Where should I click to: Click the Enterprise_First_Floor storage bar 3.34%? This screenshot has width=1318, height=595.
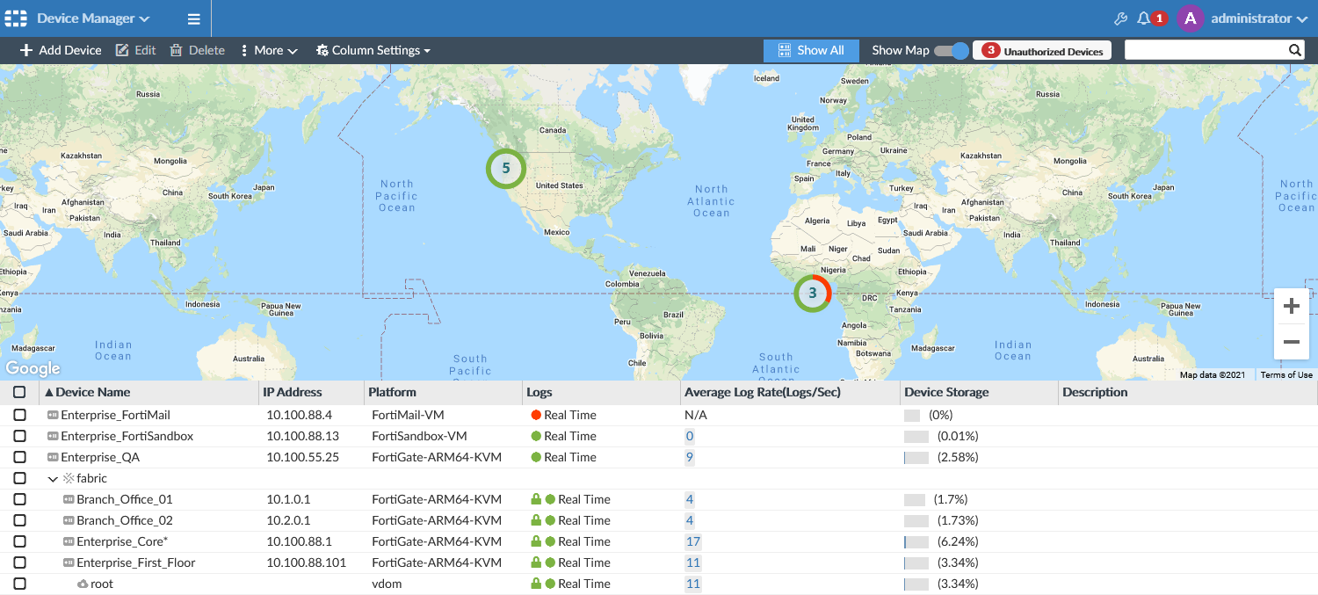click(x=916, y=562)
